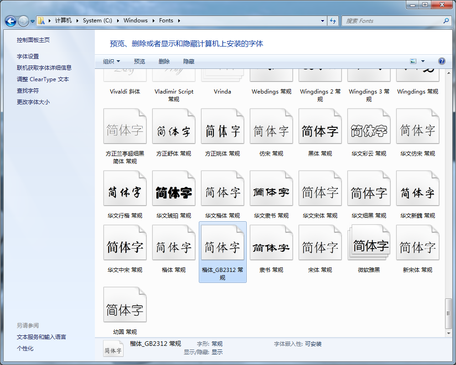
Task: Open 字体设置 link
Action: click(x=28, y=57)
